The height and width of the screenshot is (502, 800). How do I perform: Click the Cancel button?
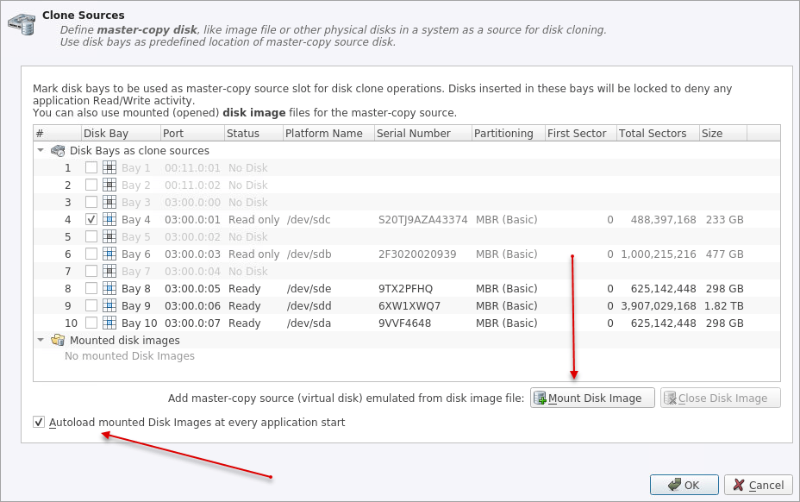click(758, 485)
